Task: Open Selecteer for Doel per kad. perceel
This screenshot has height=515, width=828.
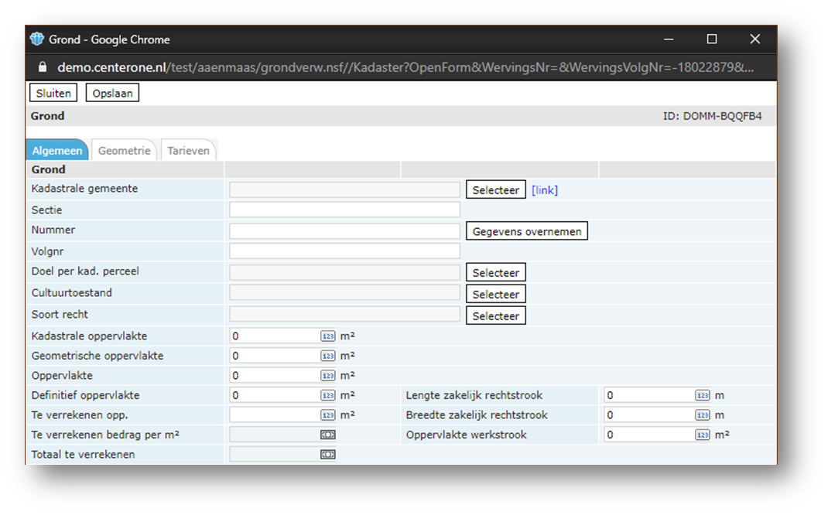Action: [x=495, y=273]
